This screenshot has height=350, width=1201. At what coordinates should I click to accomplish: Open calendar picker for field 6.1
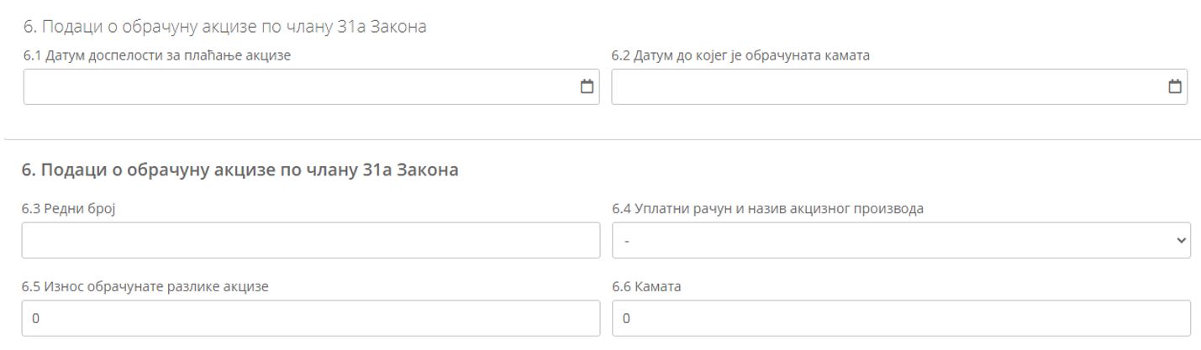point(587,86)
